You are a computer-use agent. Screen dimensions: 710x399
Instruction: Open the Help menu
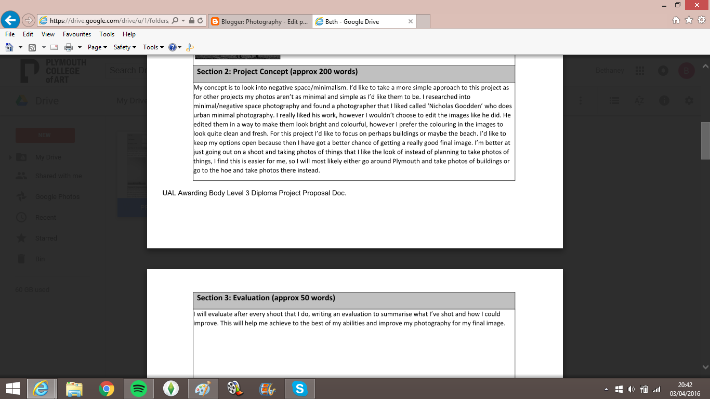129,34
